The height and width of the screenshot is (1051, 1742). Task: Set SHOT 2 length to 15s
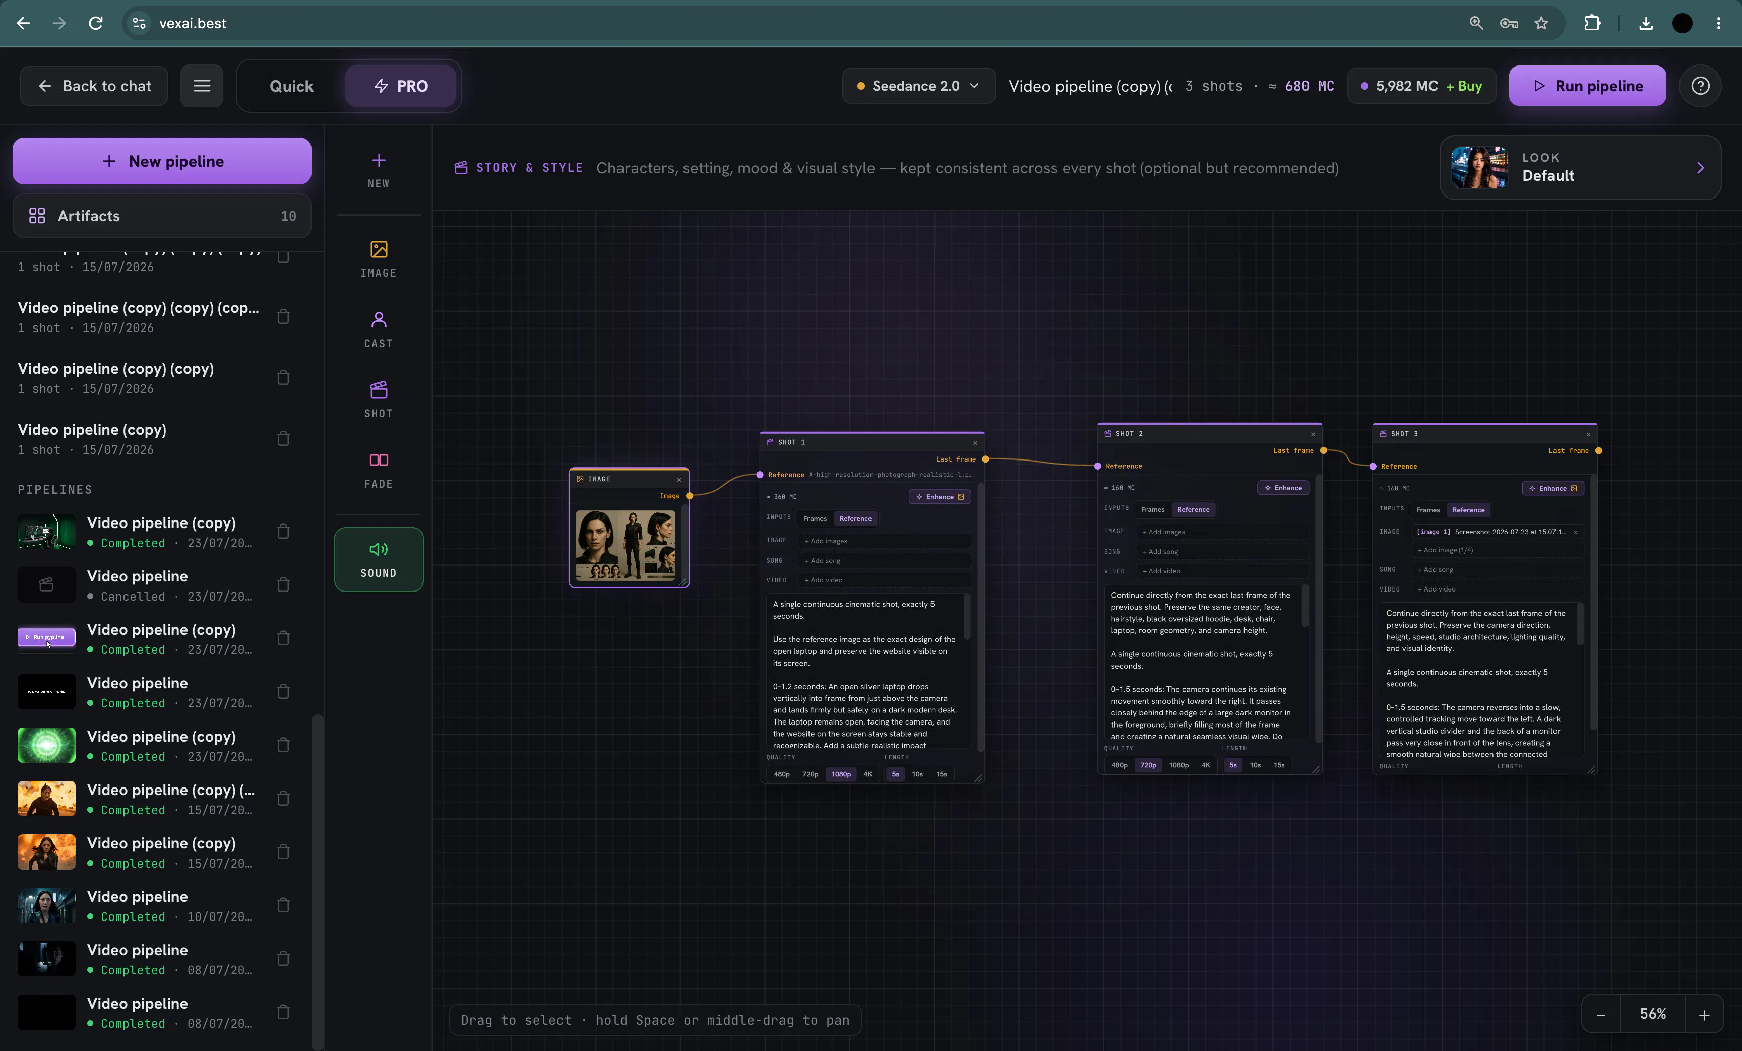[x=1279, y=765]
